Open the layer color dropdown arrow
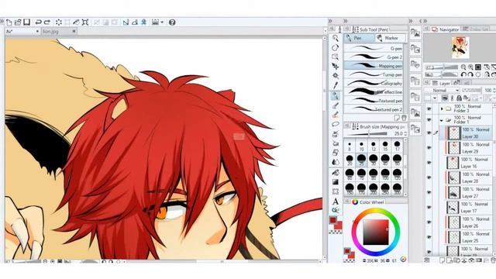496x279 pixels. (x=435, y=98)
